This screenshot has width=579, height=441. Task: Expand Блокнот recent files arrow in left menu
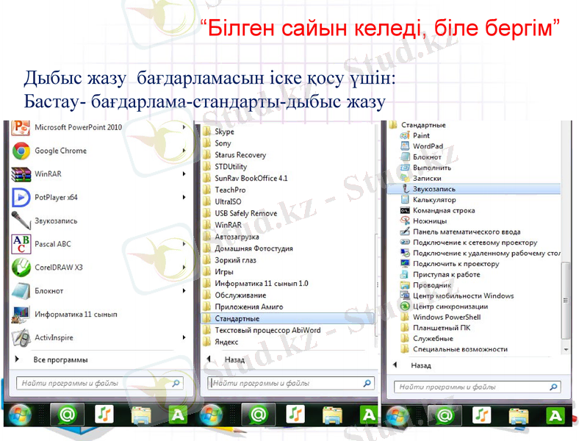184,290
